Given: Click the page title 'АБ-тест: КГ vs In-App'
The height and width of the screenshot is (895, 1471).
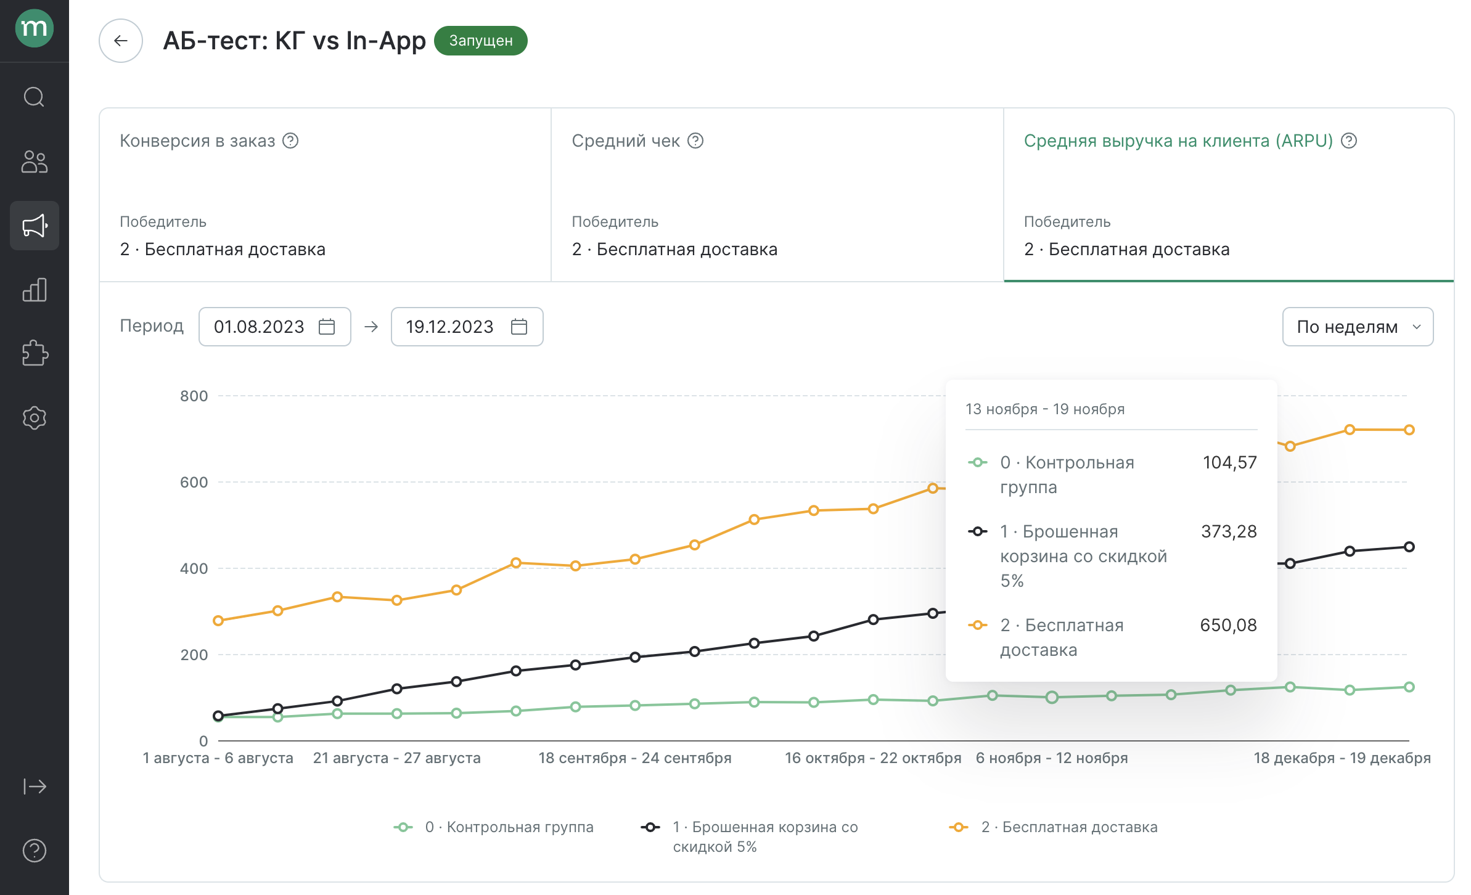Looking at the screenshot, I should 294,41.
